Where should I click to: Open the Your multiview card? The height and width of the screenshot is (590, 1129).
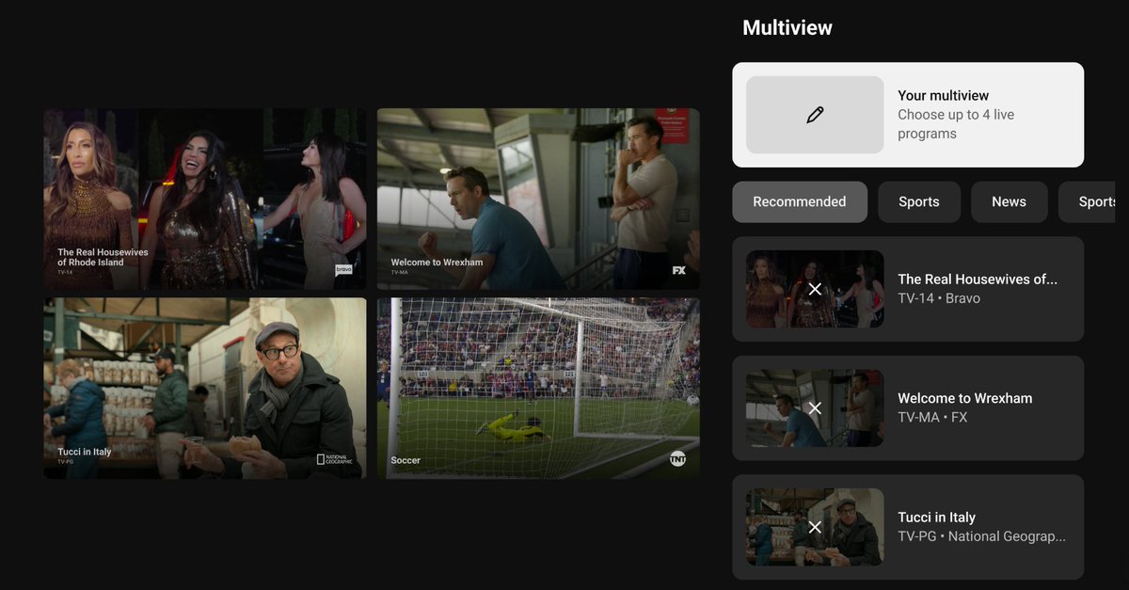click(908, 115)
